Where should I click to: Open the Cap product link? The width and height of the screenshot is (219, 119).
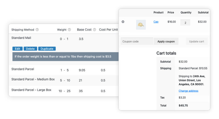(x=156, y=22)
